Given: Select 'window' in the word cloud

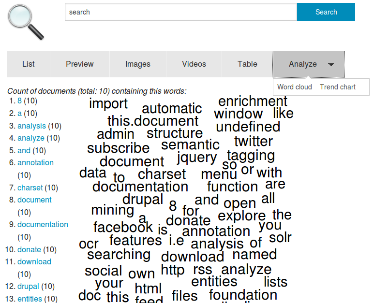Looking at the screenshot, I should tap(238, 114).
